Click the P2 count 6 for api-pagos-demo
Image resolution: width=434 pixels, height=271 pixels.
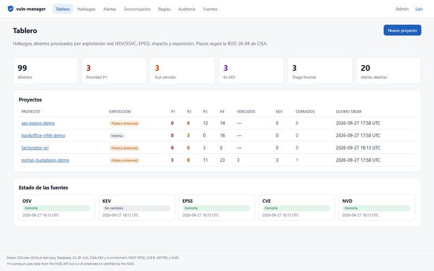188,123
